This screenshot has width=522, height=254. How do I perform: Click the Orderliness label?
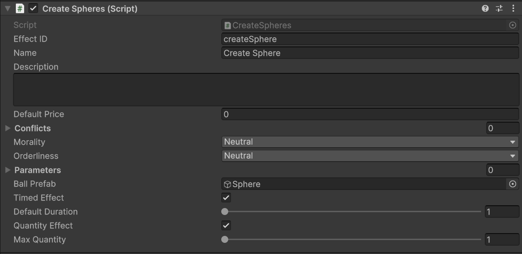point(36,156)
